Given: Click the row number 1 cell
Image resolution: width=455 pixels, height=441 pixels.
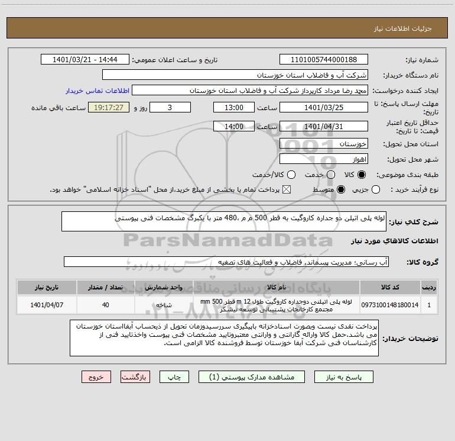Looking at the screenshot, I should [429, 305].
